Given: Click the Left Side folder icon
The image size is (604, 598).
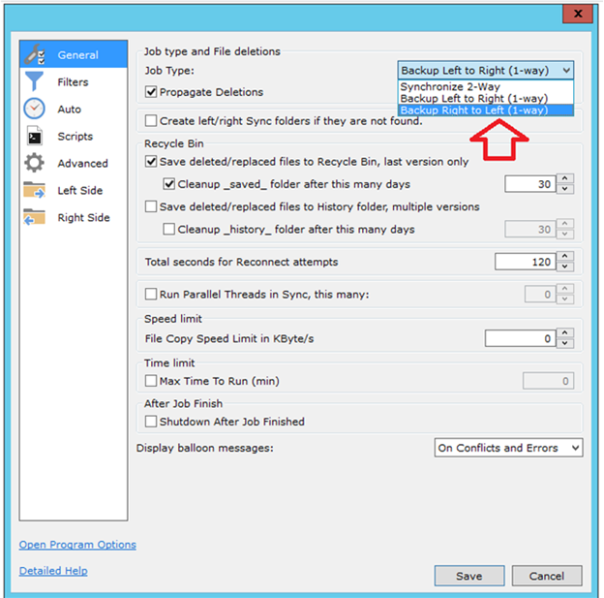Looking at the screenshot, I should point(34,190).
